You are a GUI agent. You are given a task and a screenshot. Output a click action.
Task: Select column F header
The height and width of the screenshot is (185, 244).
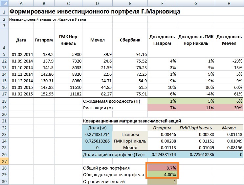162,3
